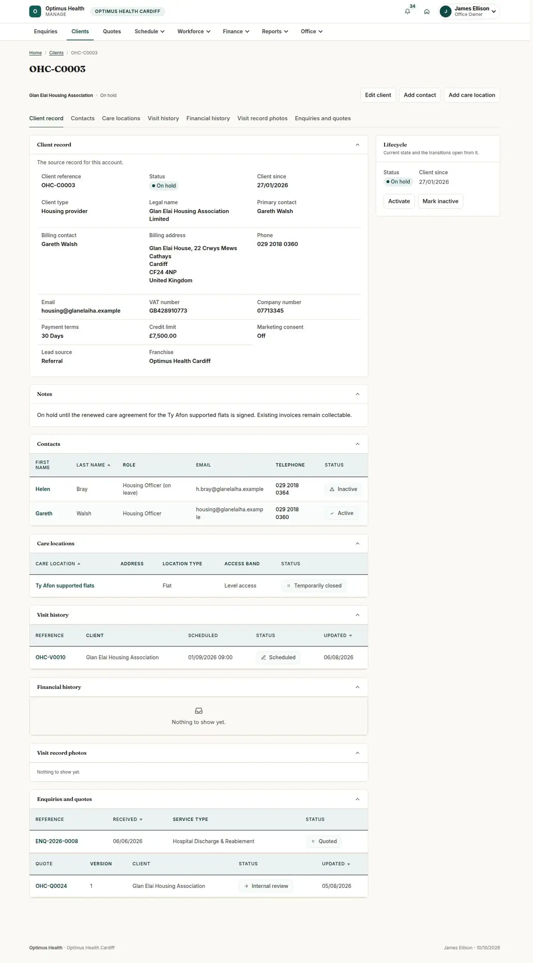Sort contacts by Last Name column
The image size is (533, 963).
pyautogui.click(x=93, y=465)
